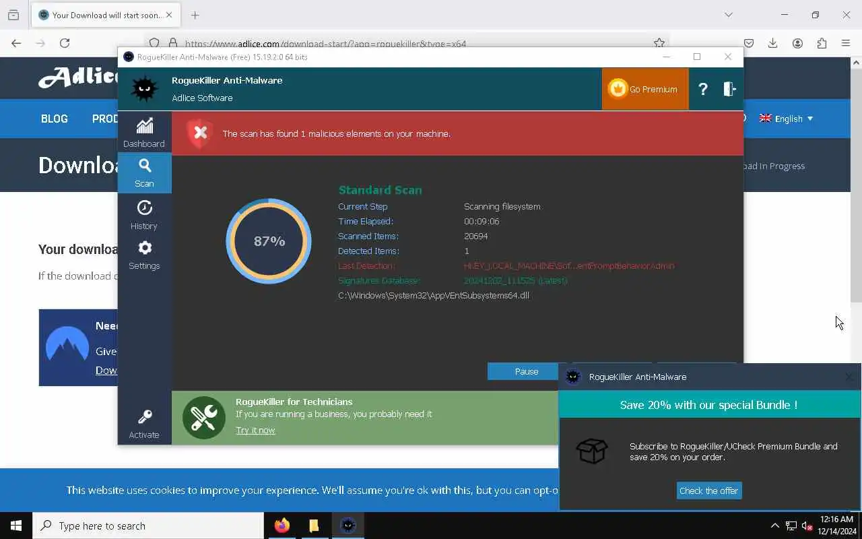Open the History sidebar section
Screen dimensions: 862x539
[144, 214]
